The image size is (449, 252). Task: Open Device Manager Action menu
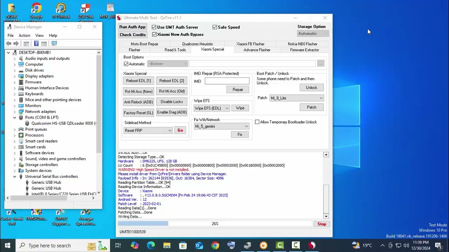[x=24, y=35]
